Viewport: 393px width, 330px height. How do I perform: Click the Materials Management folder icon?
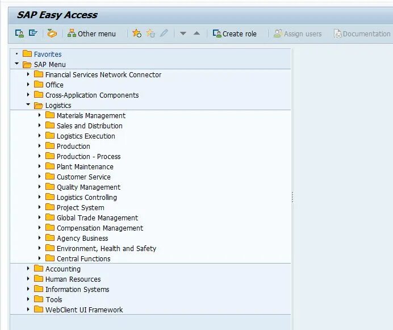pyautogui.click(x=50, y=115)
